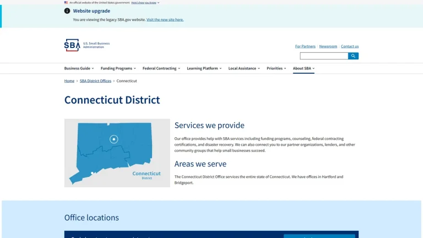Click the "Connecticut" breadcrumb text
The height and width of the screenshot is (238, 423).
[x=127, y=80]
